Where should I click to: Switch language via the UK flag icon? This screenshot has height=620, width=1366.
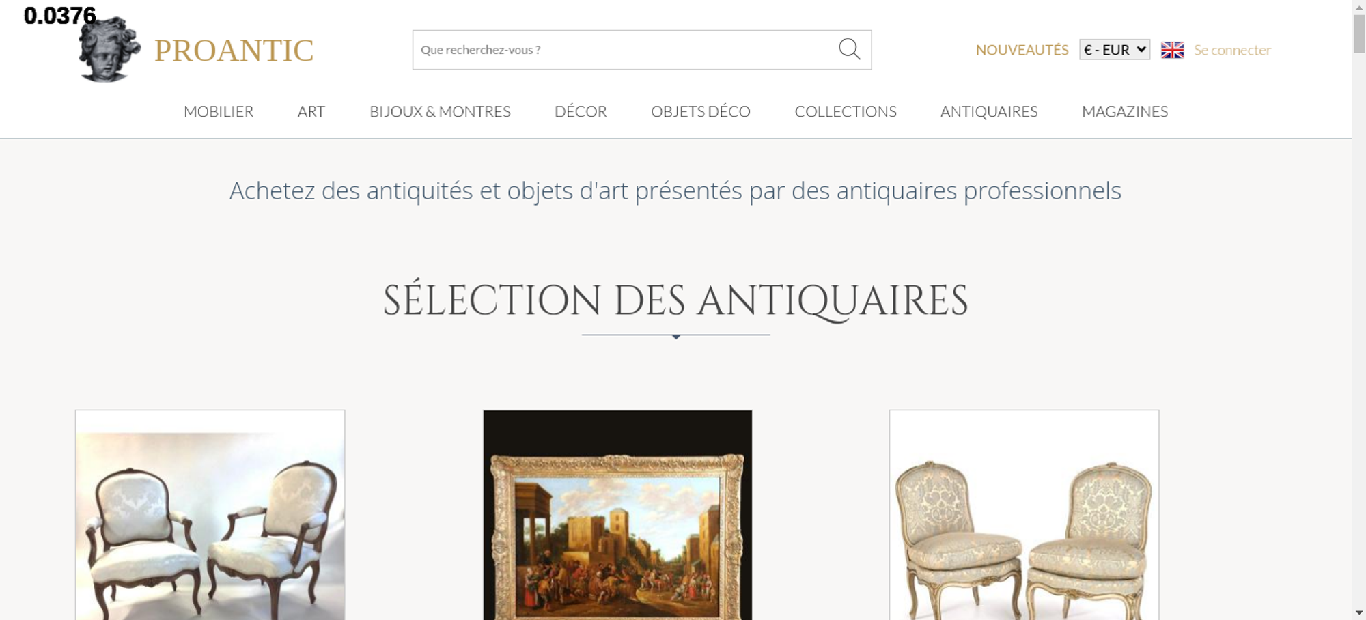1172,50
